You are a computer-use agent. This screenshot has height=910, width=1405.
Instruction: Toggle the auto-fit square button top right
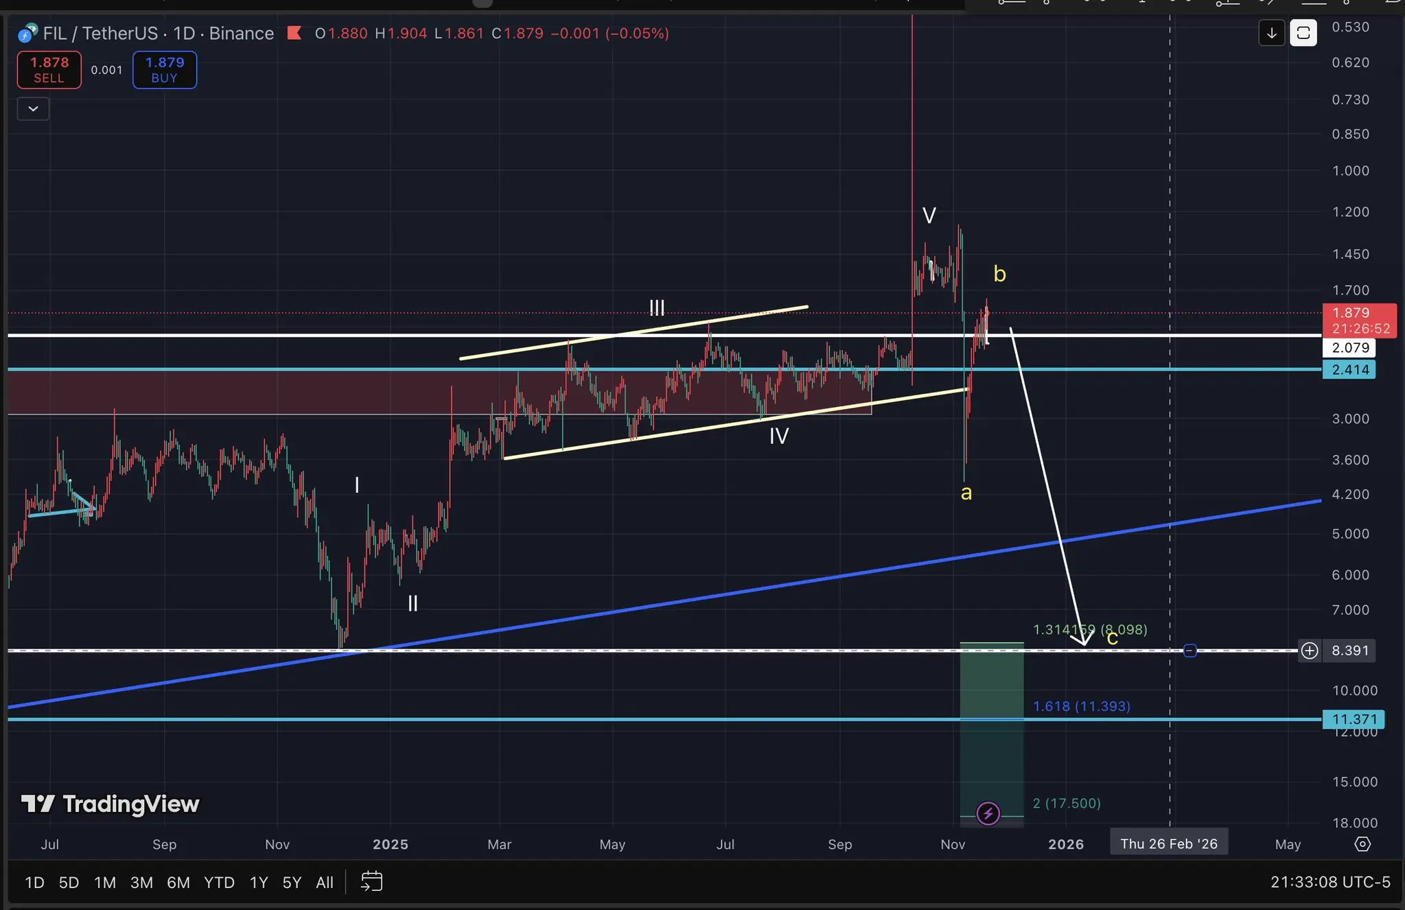point(1303,33)
